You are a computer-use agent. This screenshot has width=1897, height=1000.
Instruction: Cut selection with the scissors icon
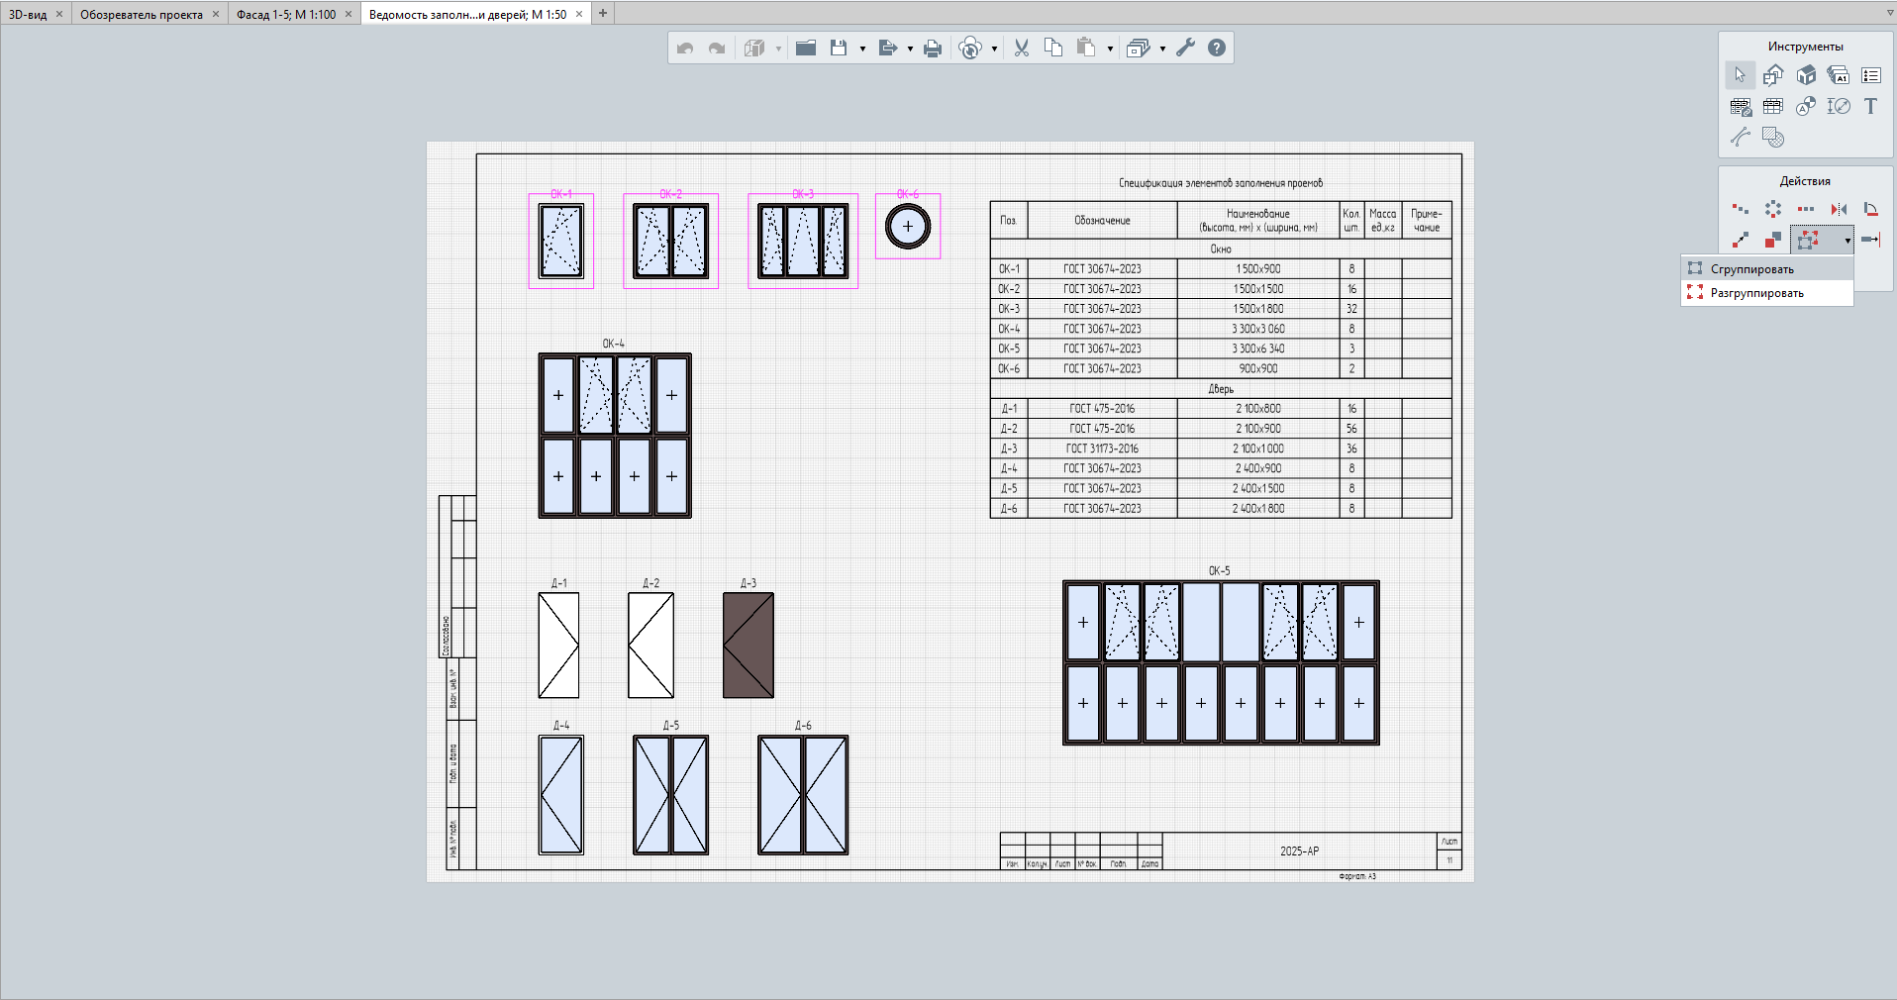1022,48
